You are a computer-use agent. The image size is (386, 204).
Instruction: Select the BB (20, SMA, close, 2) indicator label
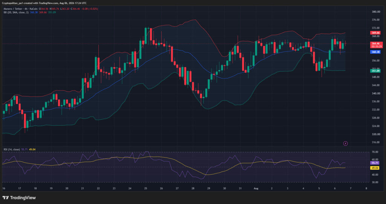tap(16, 12)
